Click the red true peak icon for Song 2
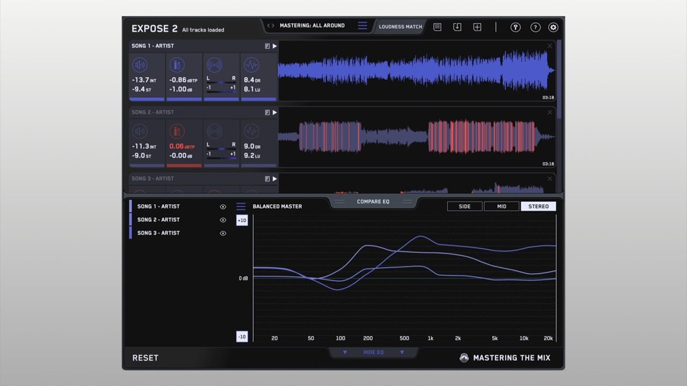 (177, 132)
